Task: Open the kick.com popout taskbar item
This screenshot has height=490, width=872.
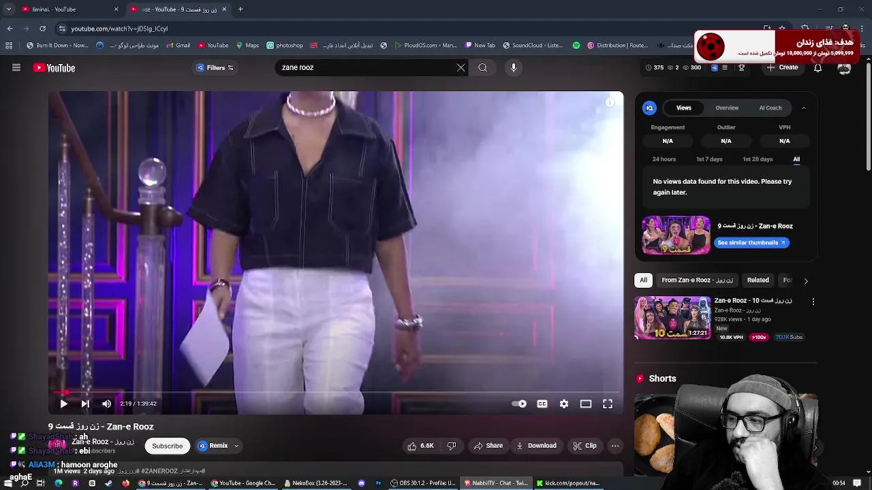Action: [567, 483]
